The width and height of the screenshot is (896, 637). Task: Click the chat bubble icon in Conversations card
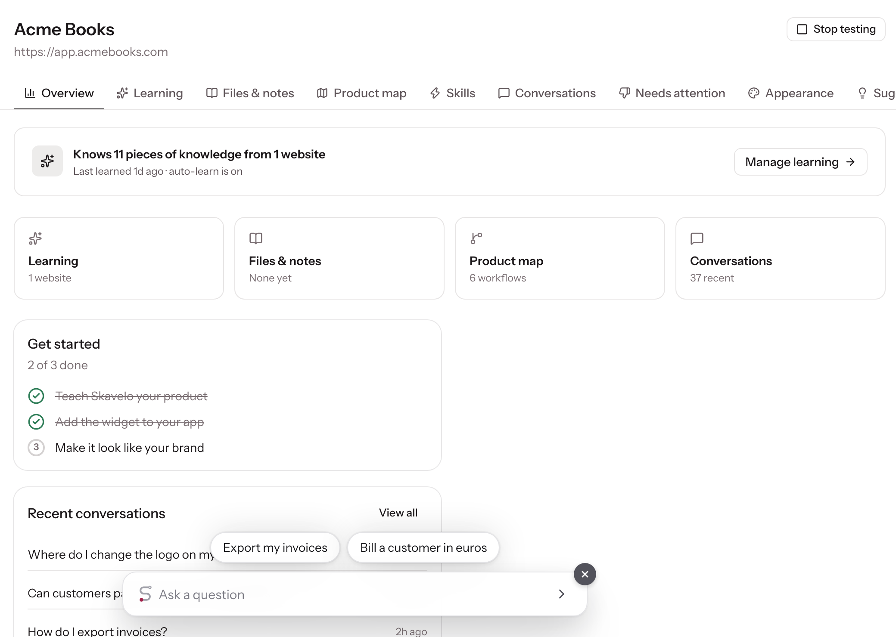(697, 238)
